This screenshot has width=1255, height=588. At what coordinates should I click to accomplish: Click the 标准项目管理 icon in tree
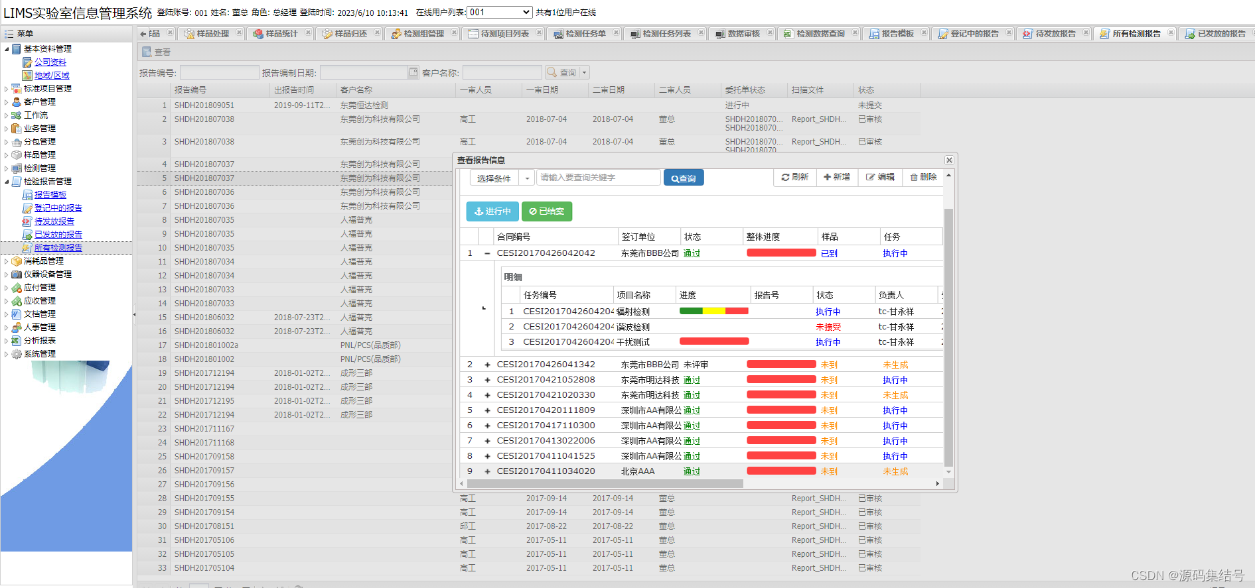coord(17,89)
